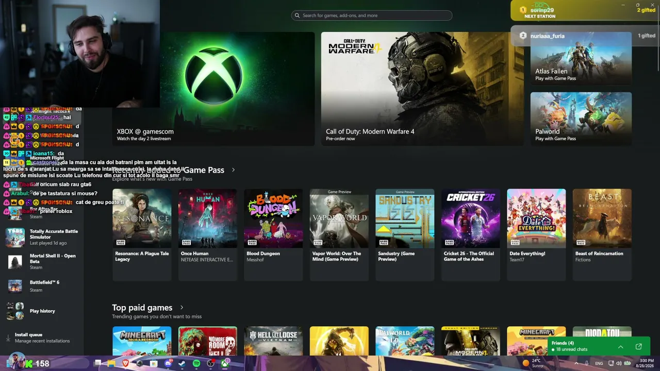Select Mortal Shell II - Open Beta
The image size is (660, 371).
coord(42,261)
